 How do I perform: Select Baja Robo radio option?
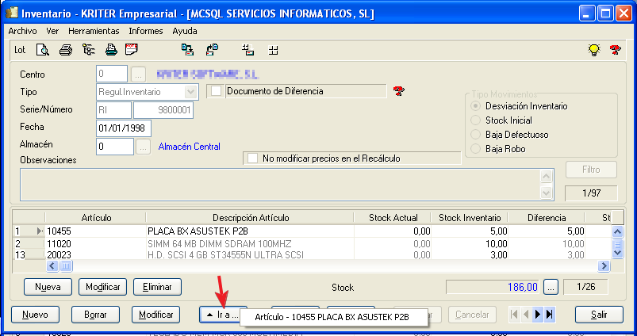pos(475,149)
